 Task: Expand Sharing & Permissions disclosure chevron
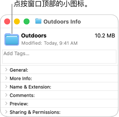click(6, 112)
